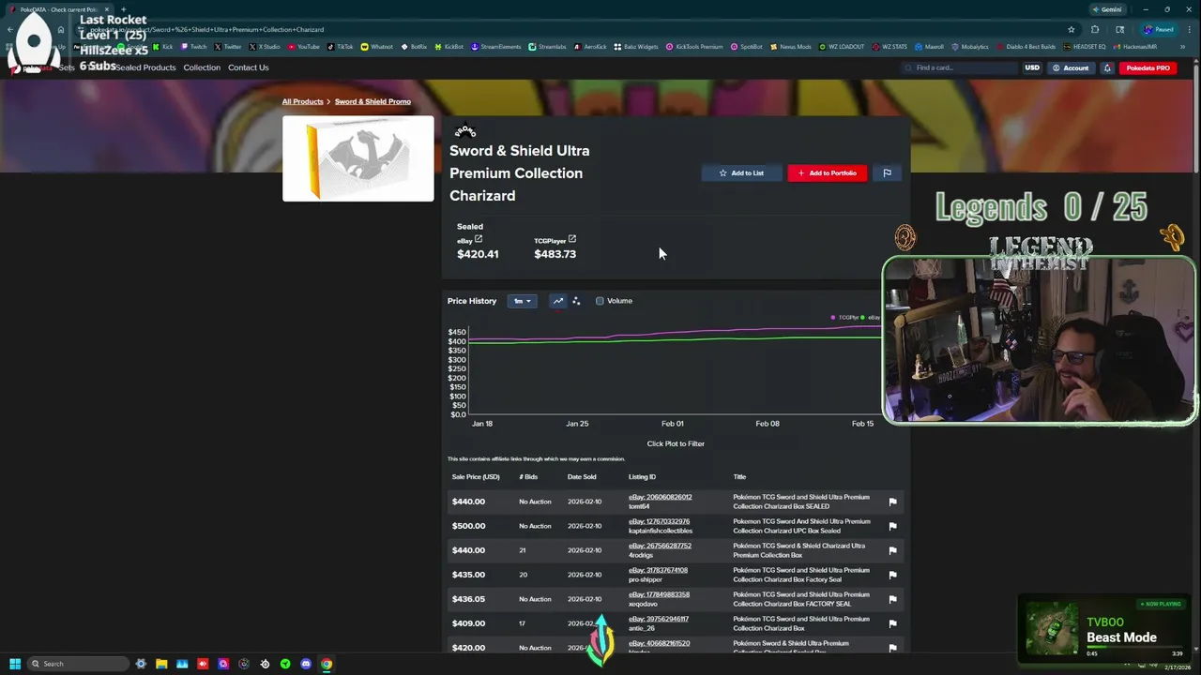The image size is (1201, 675).
Task: Open Google Chrome on the taskbar
Action: coord(327,664)
